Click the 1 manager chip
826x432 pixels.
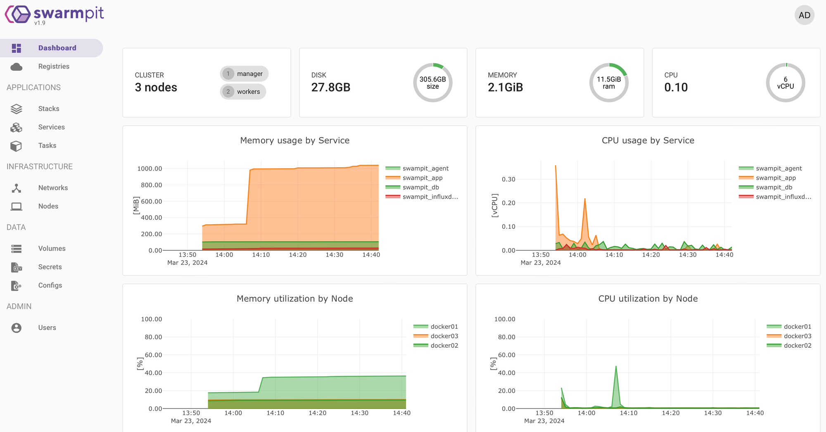point(244,74)
